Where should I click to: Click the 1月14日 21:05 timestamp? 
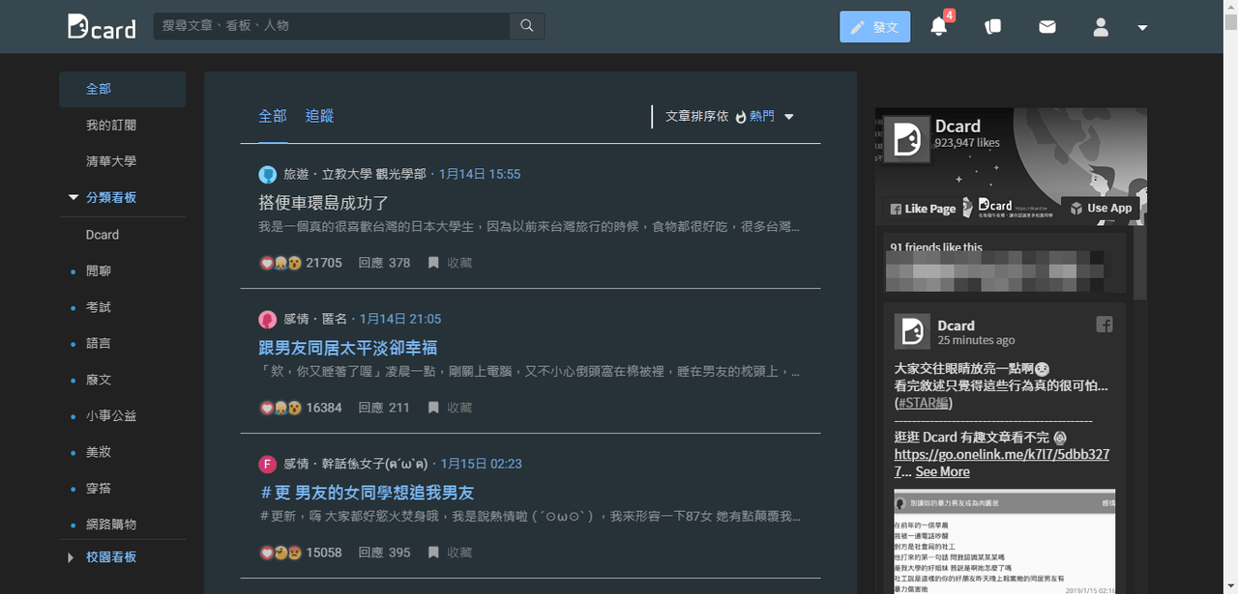(400, 320)
